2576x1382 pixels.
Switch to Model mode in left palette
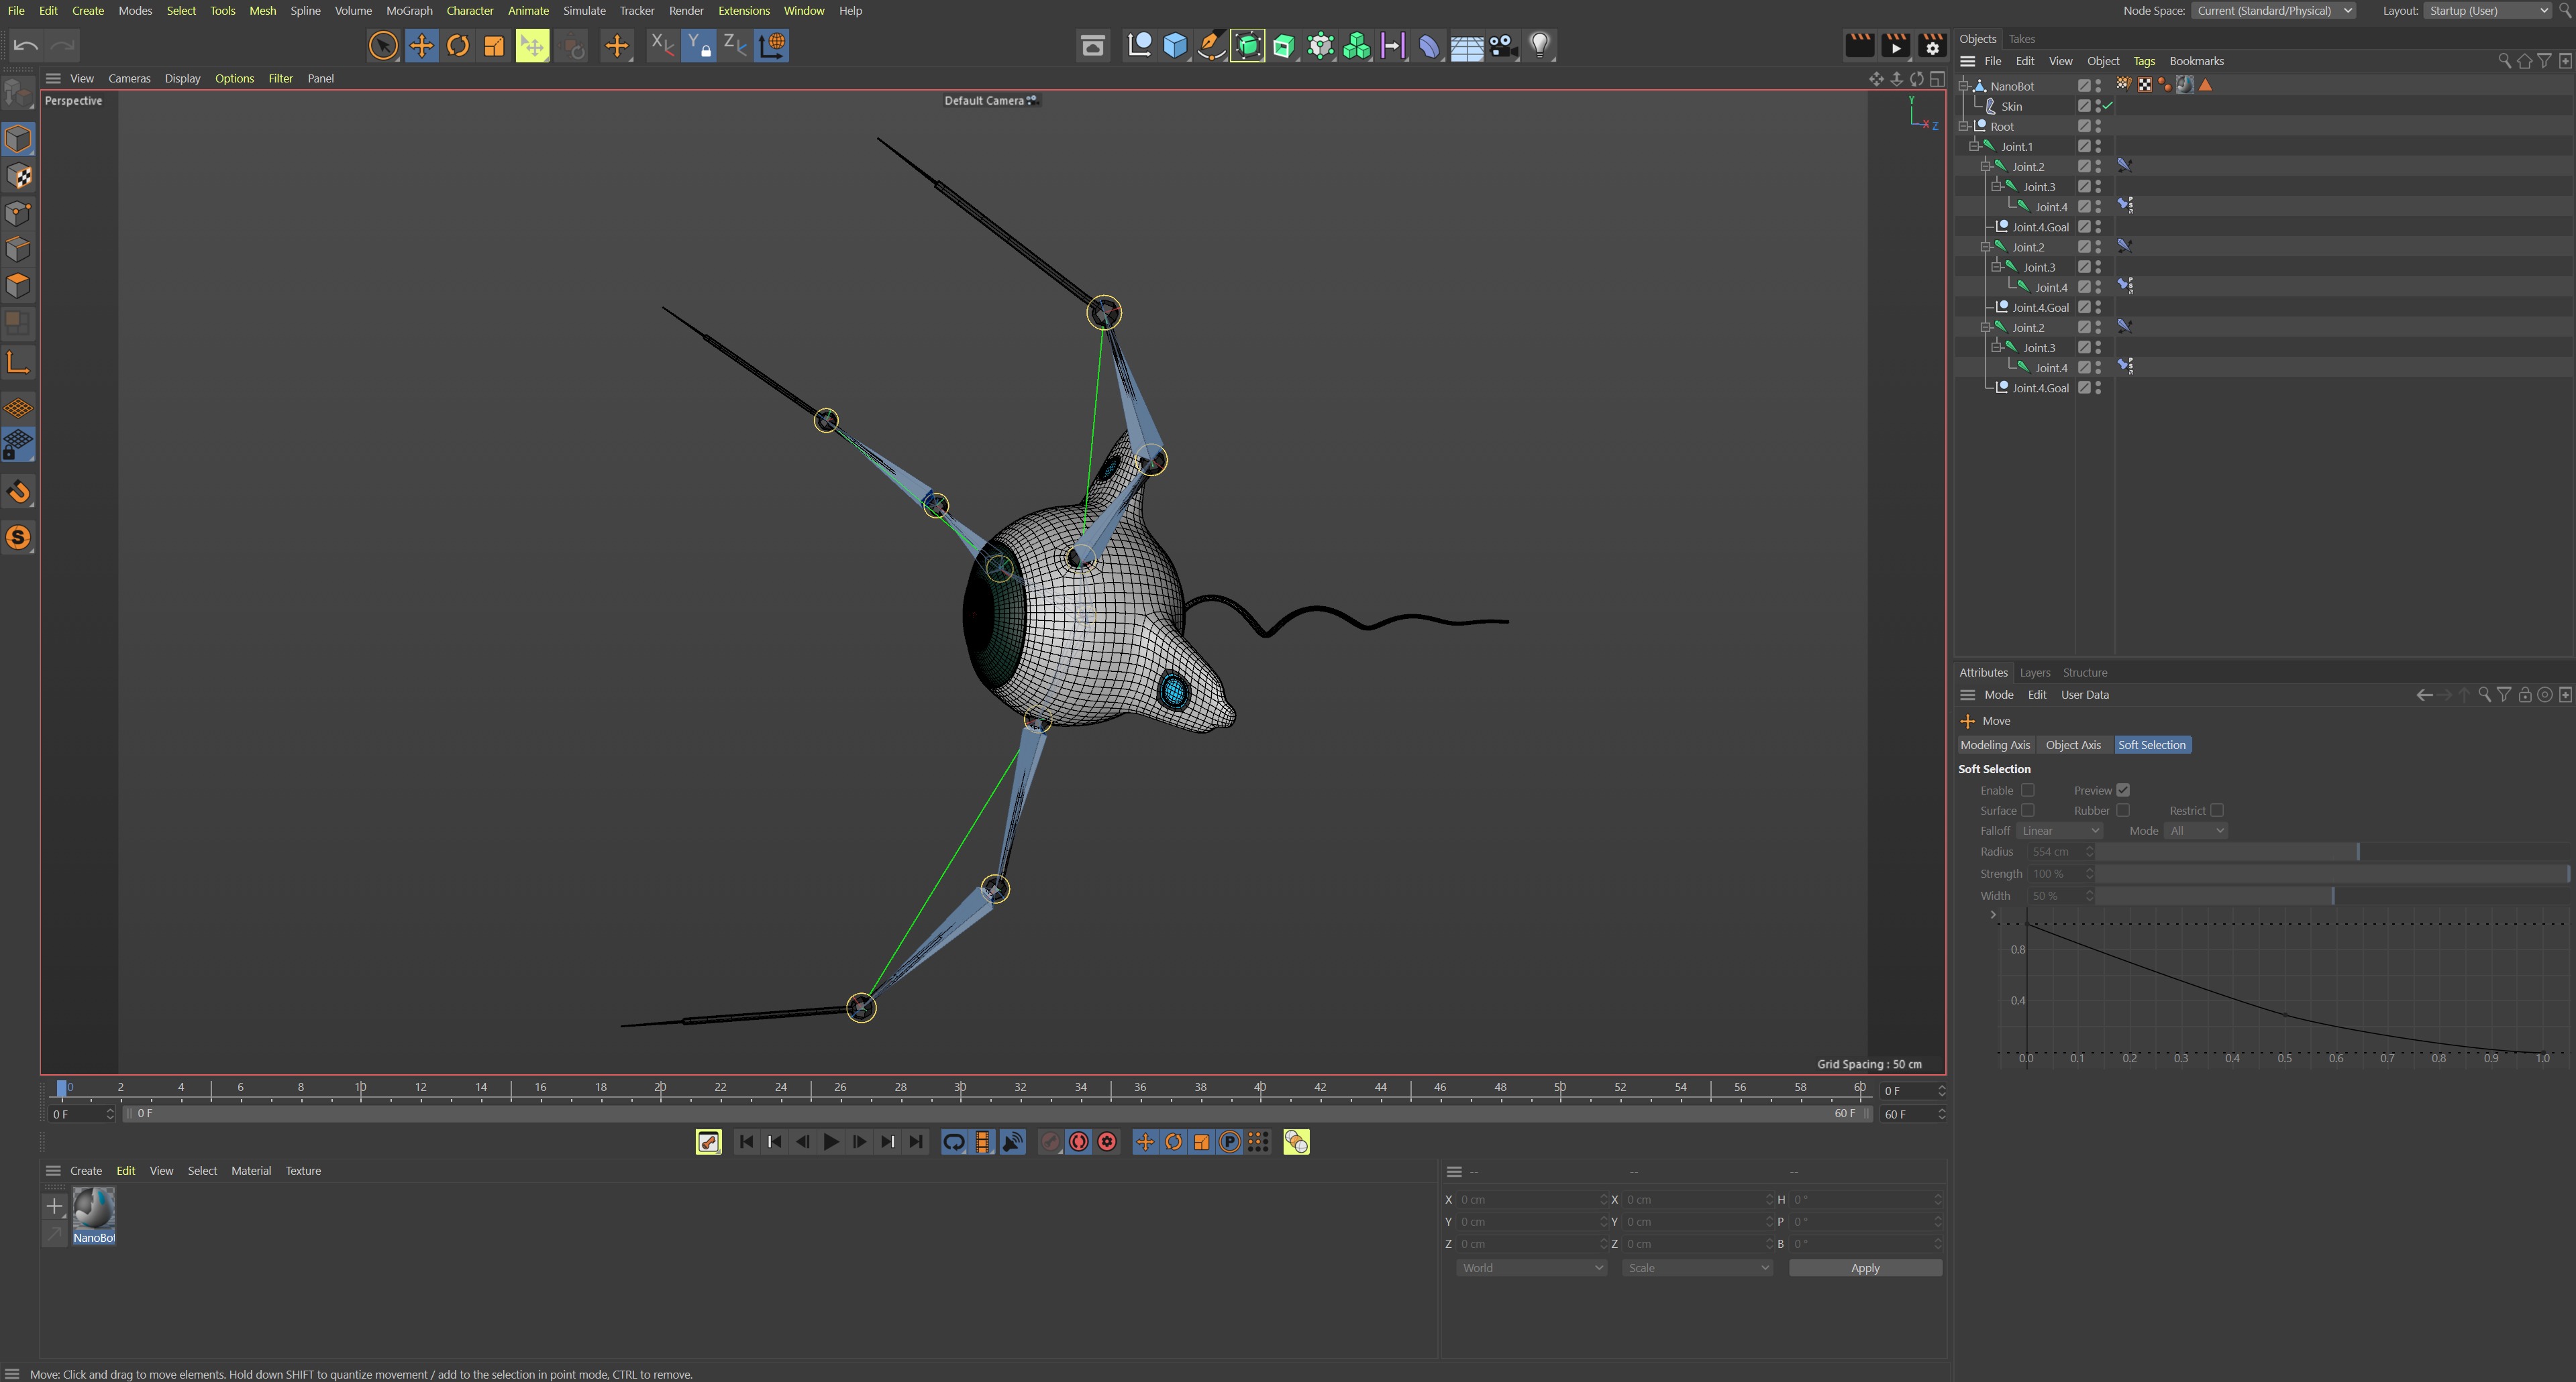click(x=18, y=139)
